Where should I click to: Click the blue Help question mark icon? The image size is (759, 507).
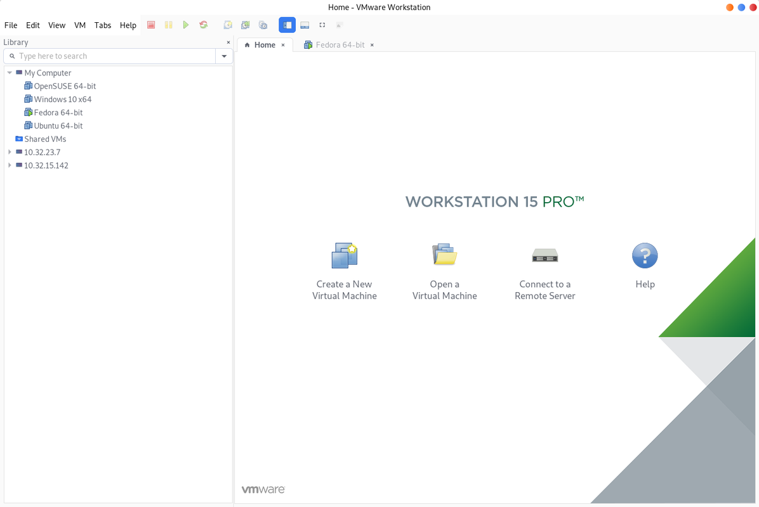(645, 255)
